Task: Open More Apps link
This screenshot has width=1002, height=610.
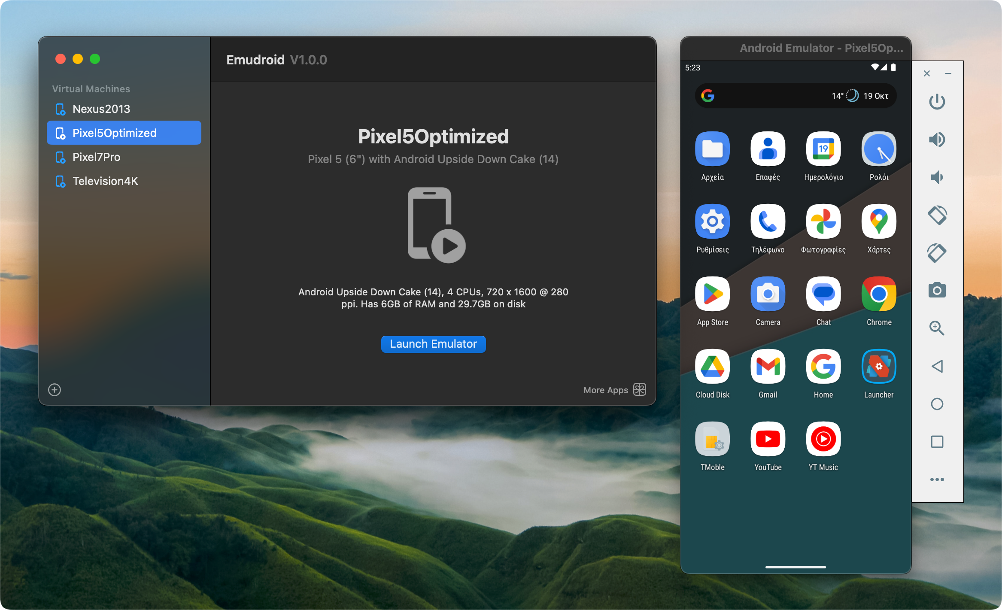Action: click(605, 390)
